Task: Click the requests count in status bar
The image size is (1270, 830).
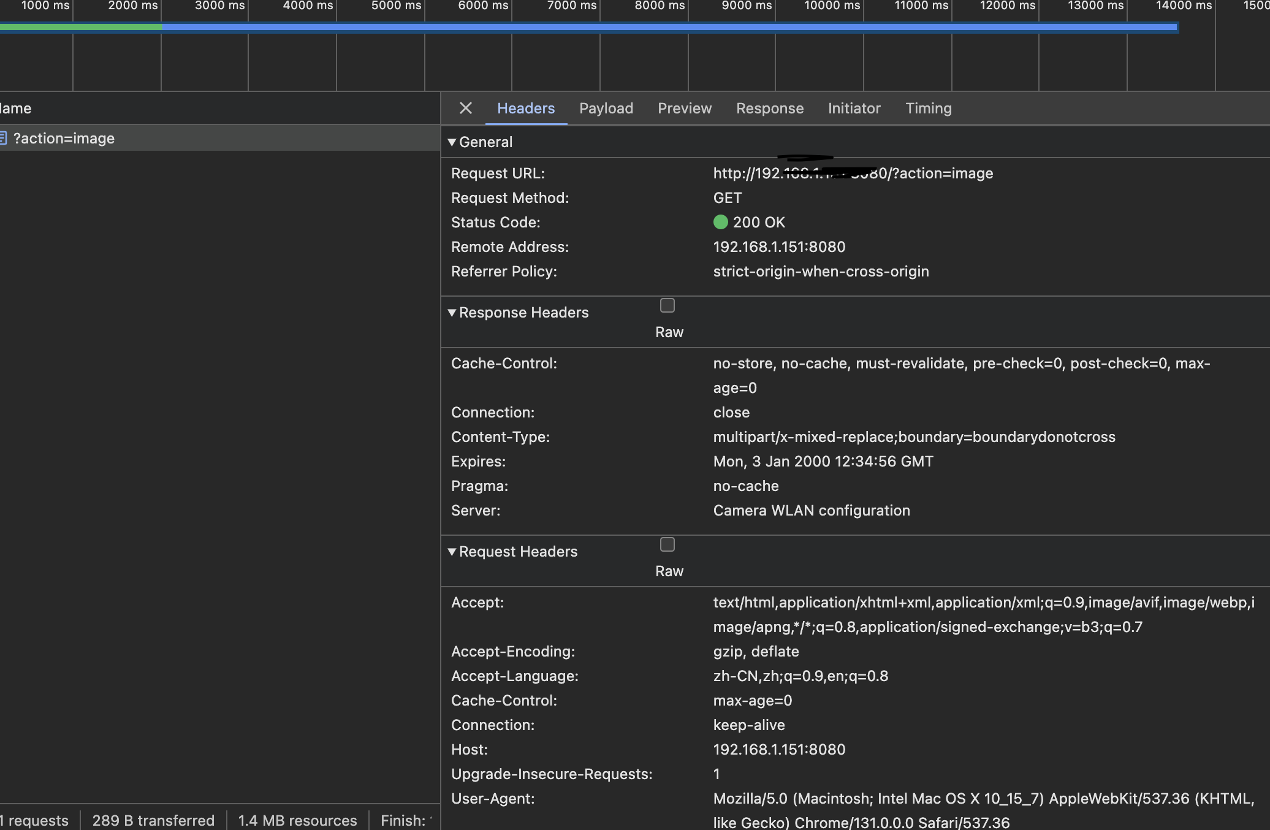Action: pyautogui.click(x=34, y=820)
